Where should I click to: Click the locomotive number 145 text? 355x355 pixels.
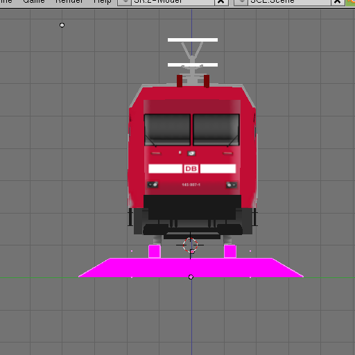tap(191, 184)
